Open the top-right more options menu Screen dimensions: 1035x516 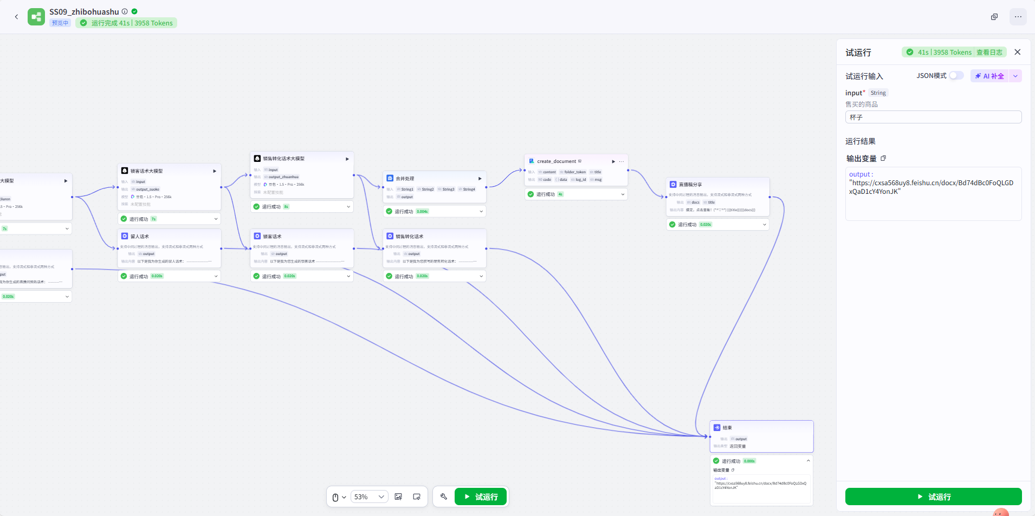[1018, 17]
